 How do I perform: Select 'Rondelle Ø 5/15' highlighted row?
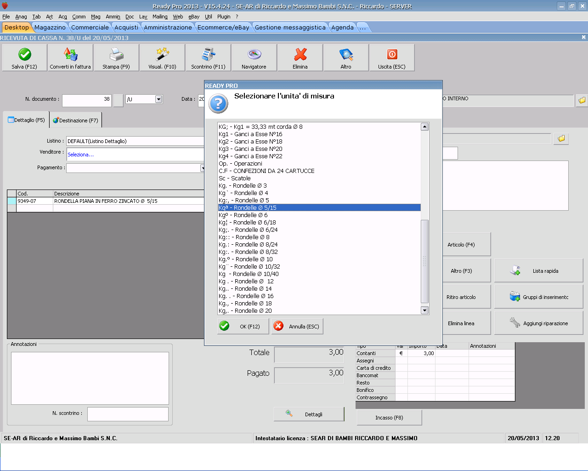click(319, 208)
